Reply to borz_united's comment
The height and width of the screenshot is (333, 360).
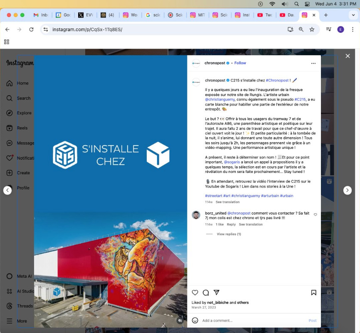coord(231,224)
